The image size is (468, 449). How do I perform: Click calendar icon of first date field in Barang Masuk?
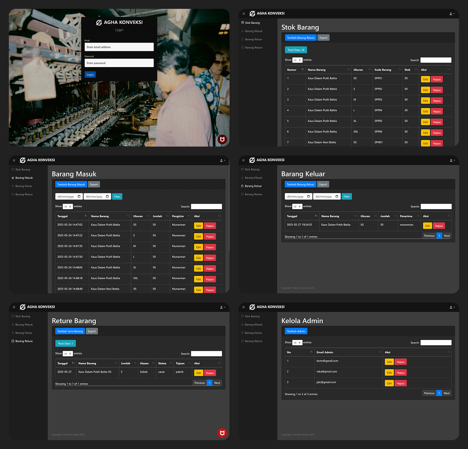79,196
